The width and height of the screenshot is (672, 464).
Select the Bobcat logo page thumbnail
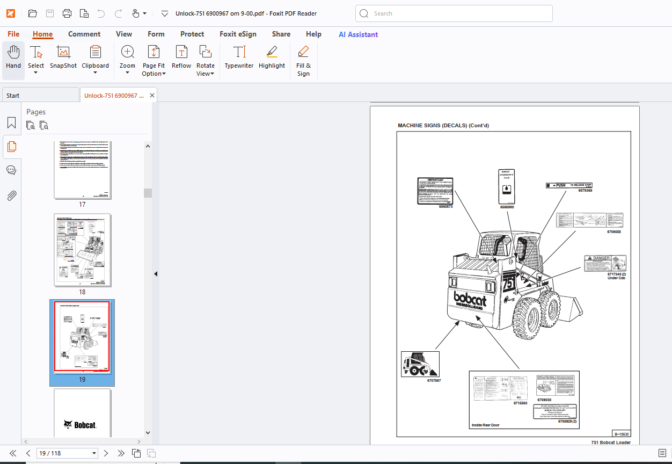click(x=82, y=412)
